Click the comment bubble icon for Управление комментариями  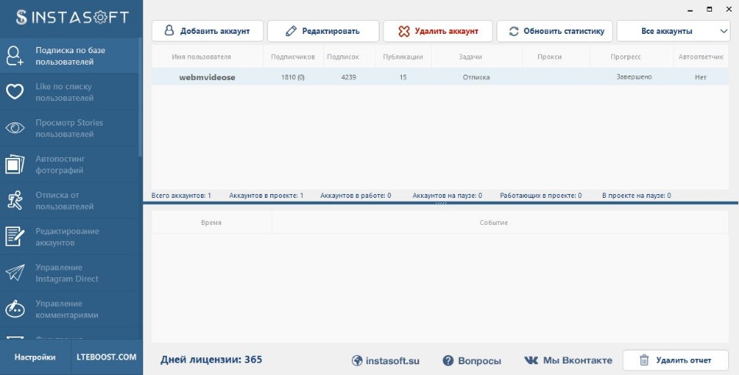[x=15, y=309]
